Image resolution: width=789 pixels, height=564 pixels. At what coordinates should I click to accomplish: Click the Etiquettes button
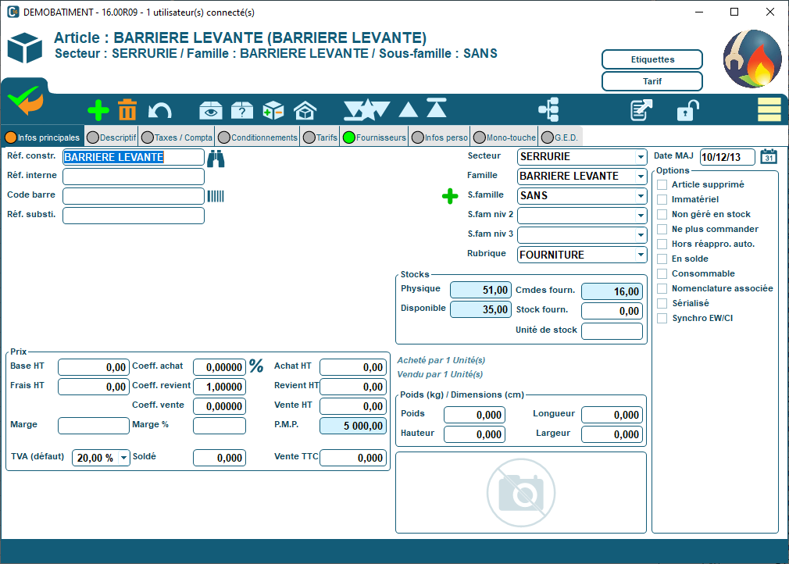point(652,59)
